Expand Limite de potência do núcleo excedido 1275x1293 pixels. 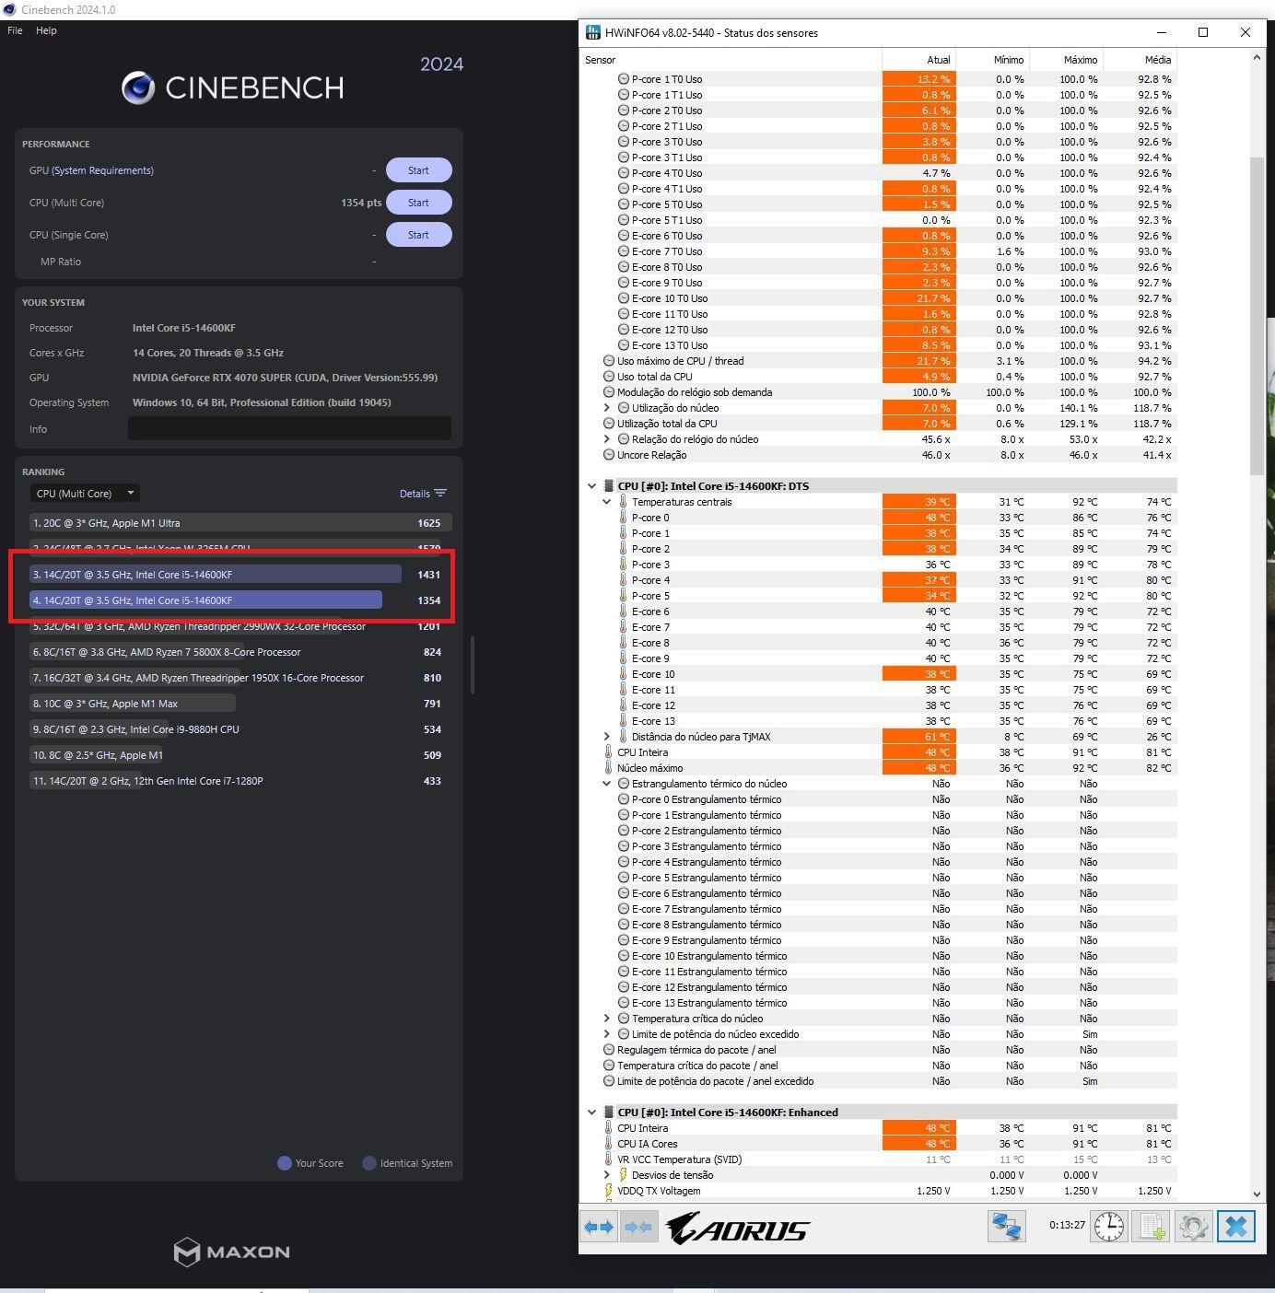[x=607, y=1034]
